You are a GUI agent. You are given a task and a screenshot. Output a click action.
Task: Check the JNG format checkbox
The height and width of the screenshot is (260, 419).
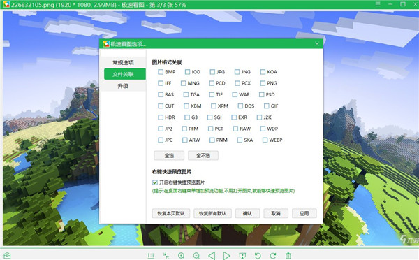pos(237,72)
